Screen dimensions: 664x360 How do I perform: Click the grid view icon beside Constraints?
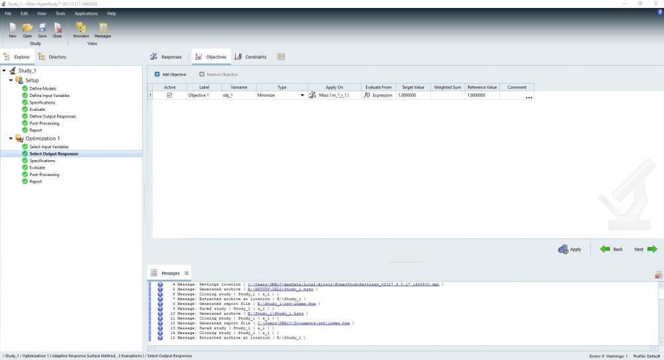coord(281,56)
